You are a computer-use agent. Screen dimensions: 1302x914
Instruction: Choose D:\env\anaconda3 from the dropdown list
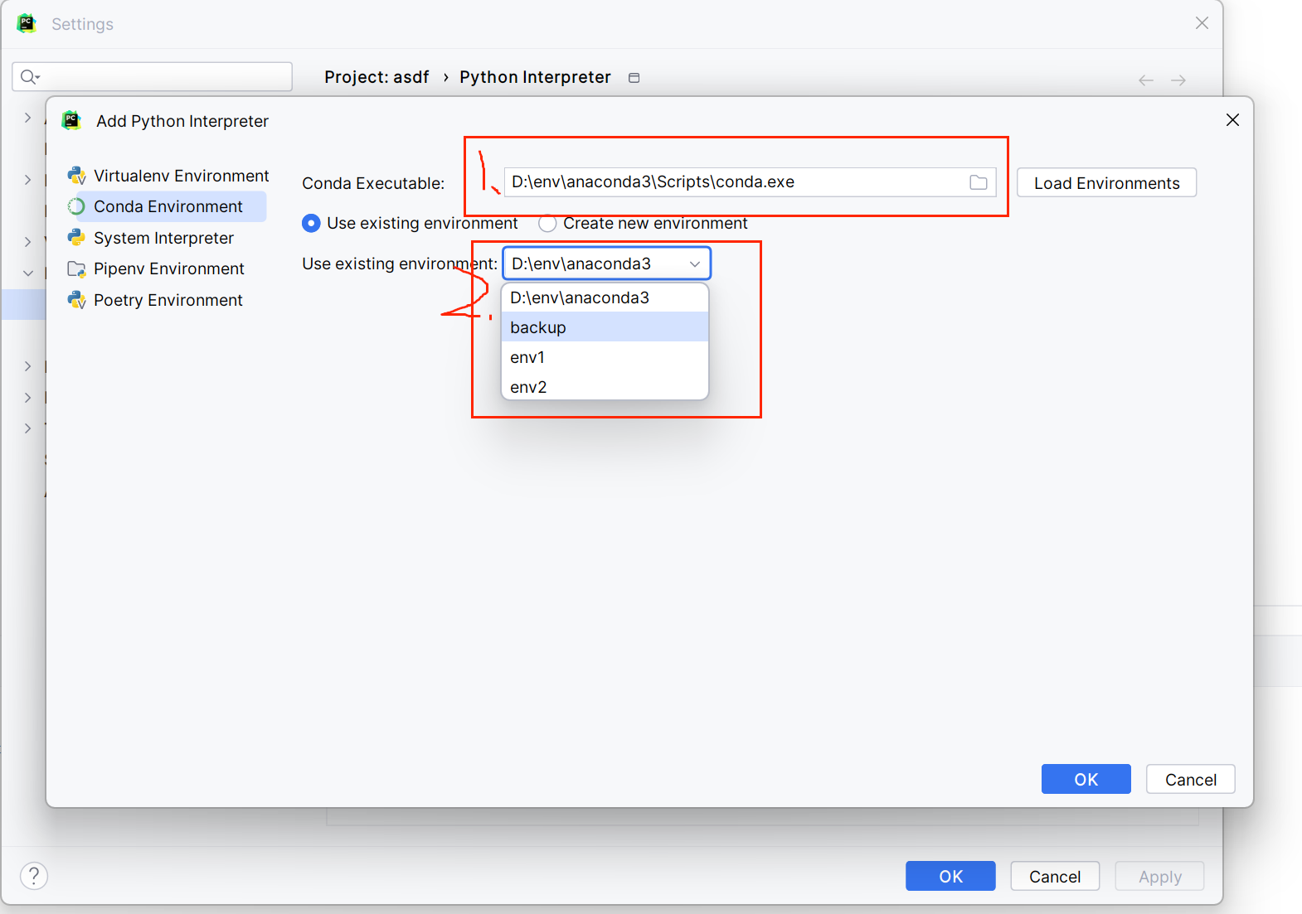point(605,297)
